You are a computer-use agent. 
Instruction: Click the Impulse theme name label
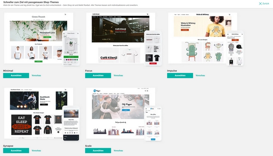172,70
